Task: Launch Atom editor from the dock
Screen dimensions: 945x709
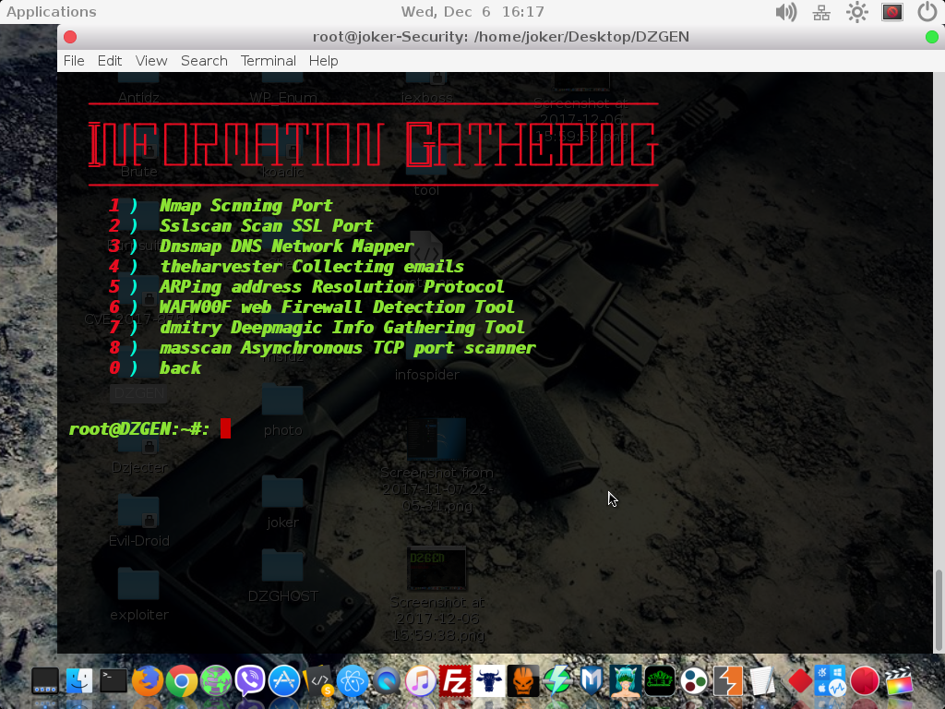Action: 352,681
